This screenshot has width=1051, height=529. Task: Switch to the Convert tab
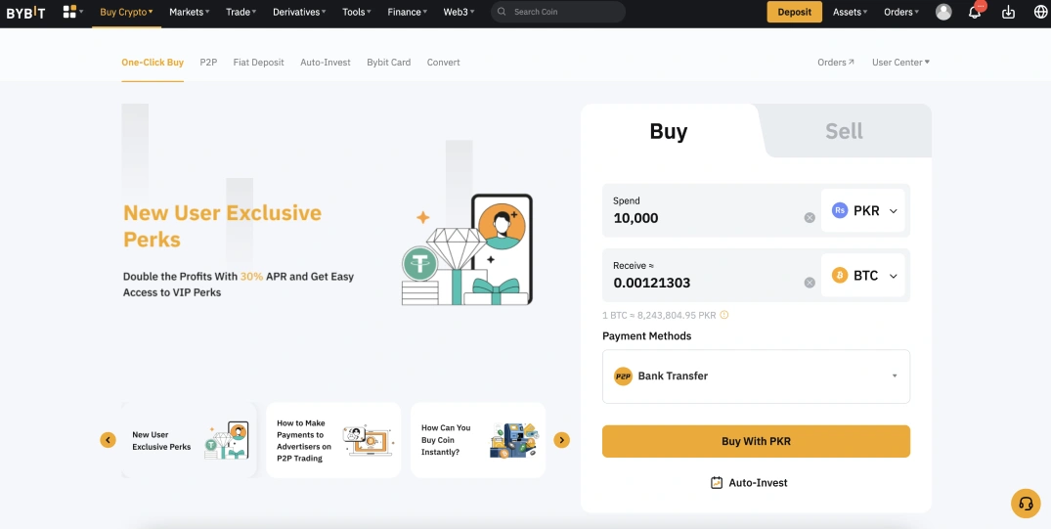(444, 63)
